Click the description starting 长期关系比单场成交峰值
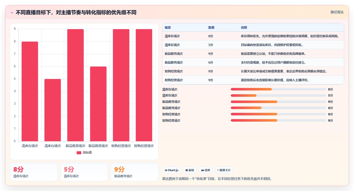The width and height of the screenshot is (354, 191). click(284, 71)
